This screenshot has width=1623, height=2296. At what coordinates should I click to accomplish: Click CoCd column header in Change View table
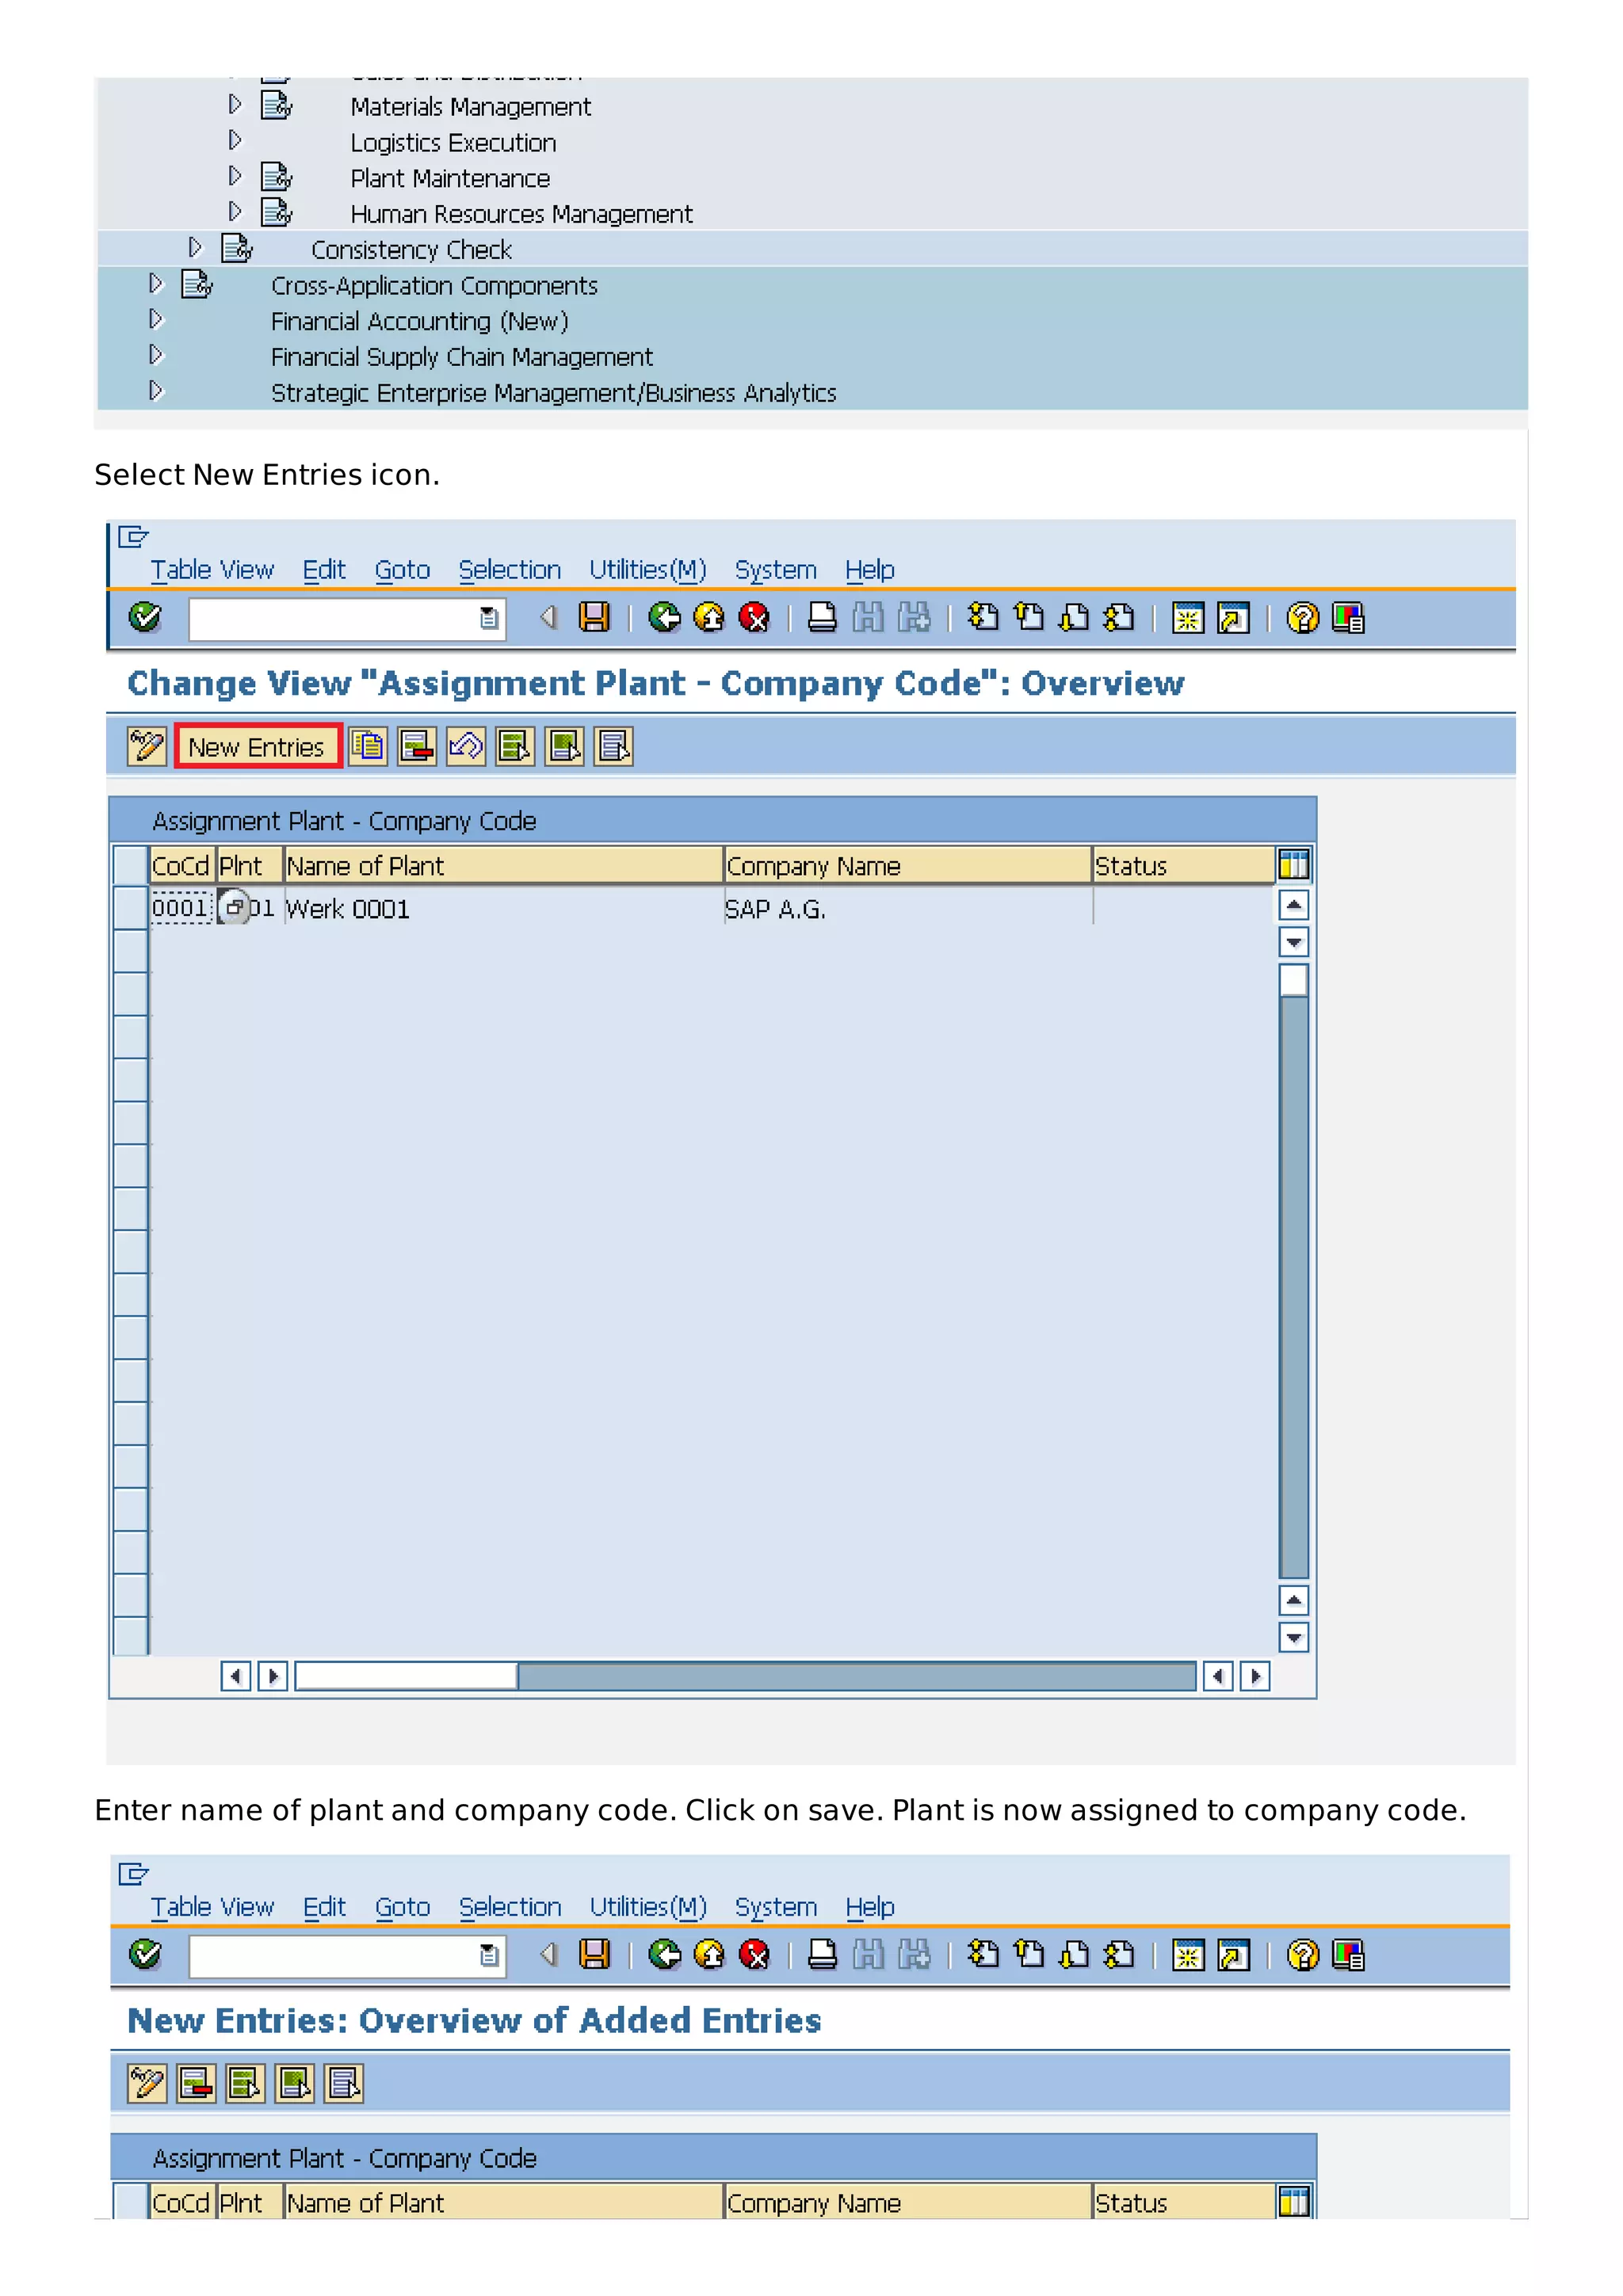[182, 865]
